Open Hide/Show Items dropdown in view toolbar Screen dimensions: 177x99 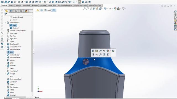coord(110,9)
